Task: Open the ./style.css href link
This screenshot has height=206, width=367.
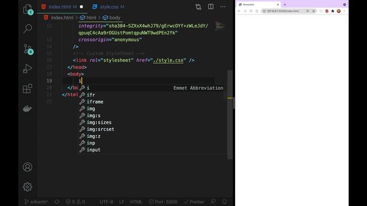Action: tap(168, 60)
